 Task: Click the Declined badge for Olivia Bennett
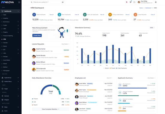tap(66, 70)
